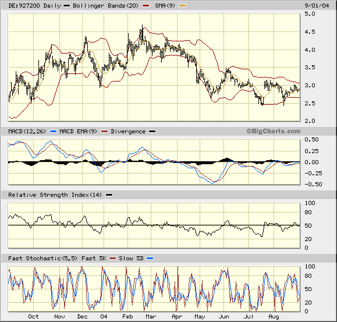Select the Feb label on time axis

(x=127, y=317)
